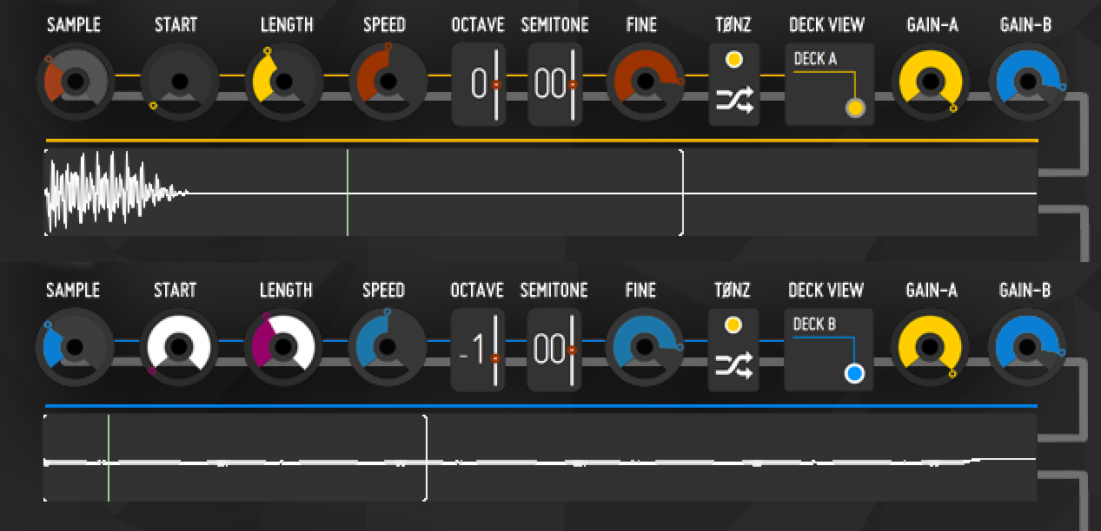The height and width of the screenshot is (531, 1101).
Task: Click Deck A waveform display
Action: (540, 192)
